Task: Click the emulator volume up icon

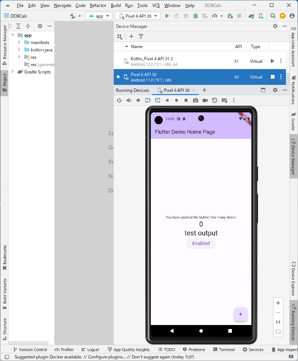Action: pos(129,100)
